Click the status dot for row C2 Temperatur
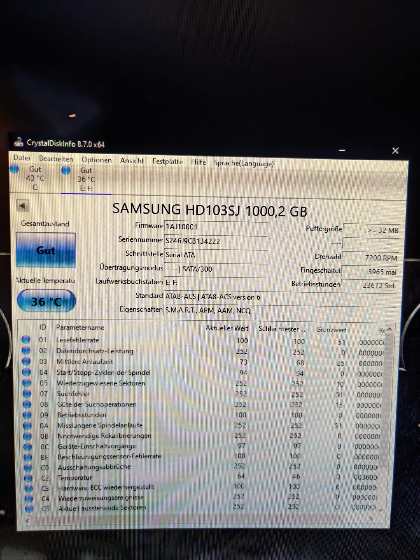 pyautogui.click(x=28, y=478)
